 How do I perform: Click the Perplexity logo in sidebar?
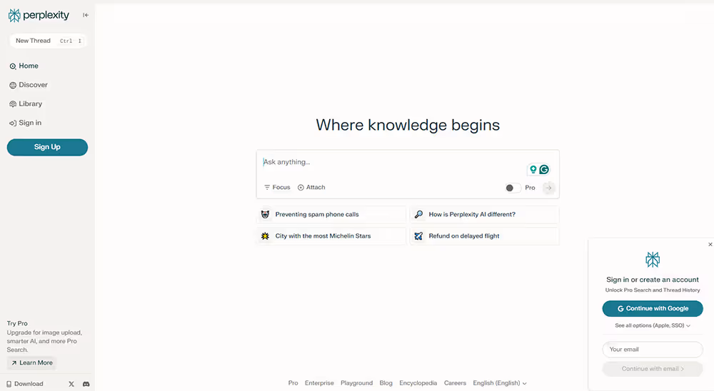pyautogui.click(x=39, y=16)
